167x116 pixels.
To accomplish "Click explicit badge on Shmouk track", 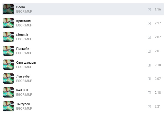I will tap(149, 37).
